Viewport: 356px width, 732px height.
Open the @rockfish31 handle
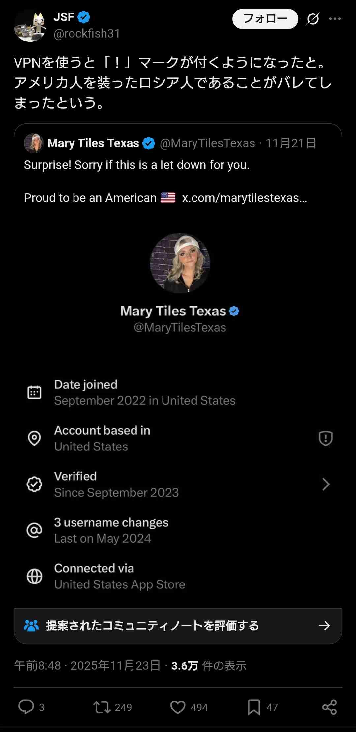(x=87, y=34)
